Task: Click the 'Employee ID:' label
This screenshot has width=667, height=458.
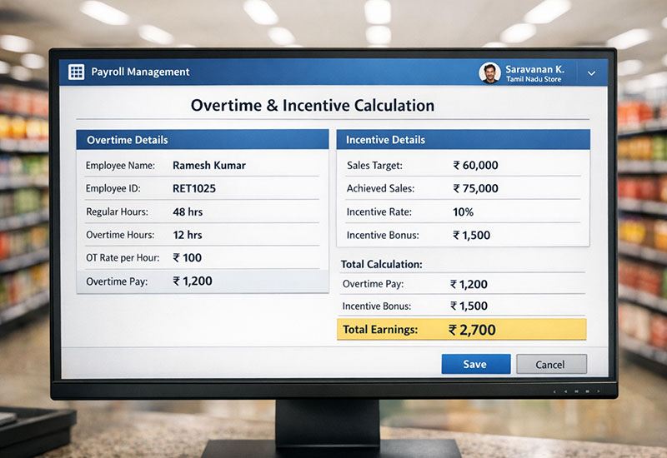Action: (113, 188)
